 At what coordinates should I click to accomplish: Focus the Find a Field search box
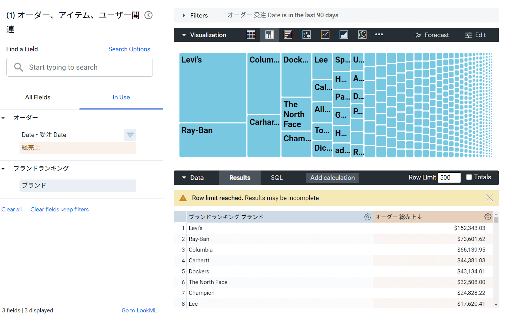[x=80, y=67]
